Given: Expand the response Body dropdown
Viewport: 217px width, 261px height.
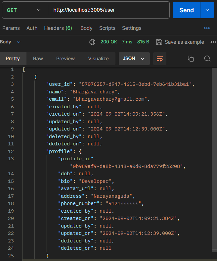Looking at the screenshot, I should (10, 42).
